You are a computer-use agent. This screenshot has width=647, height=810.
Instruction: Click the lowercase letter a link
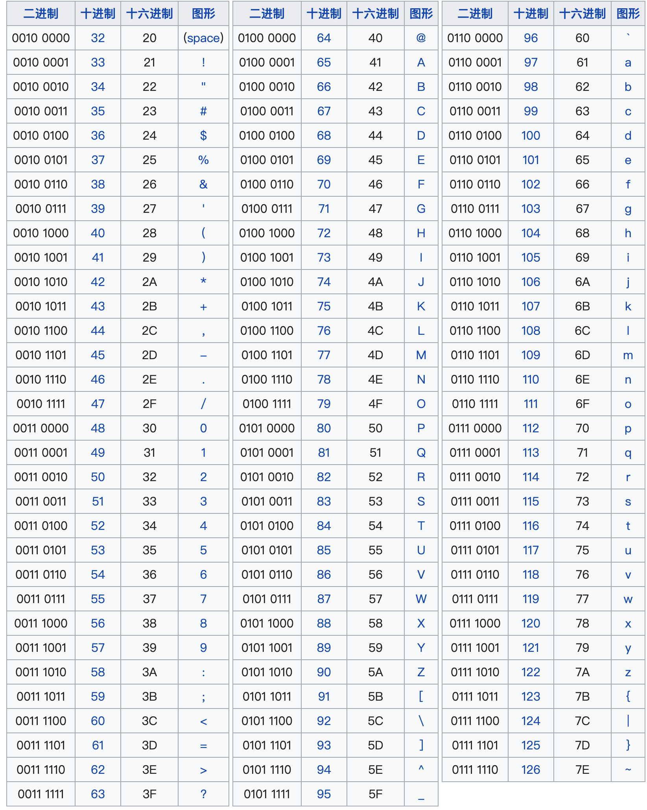[628, 63]
